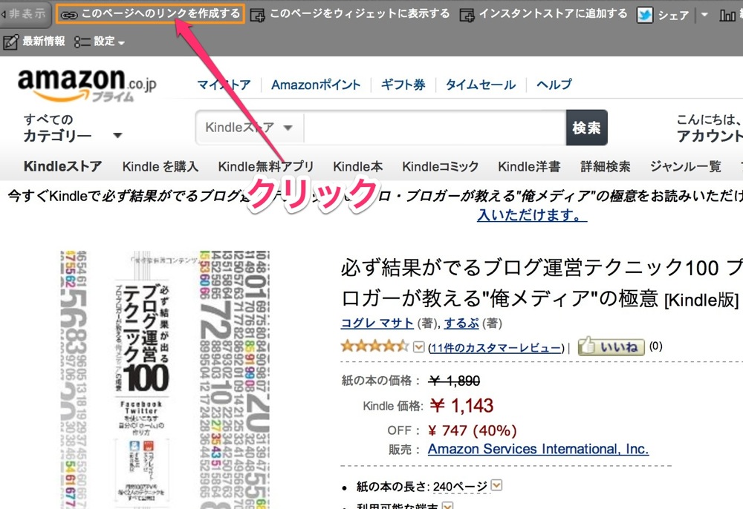The height and width of the screenshot is (509, 743).
Task: Click the 検索 search button
Action: coord(587,128)
